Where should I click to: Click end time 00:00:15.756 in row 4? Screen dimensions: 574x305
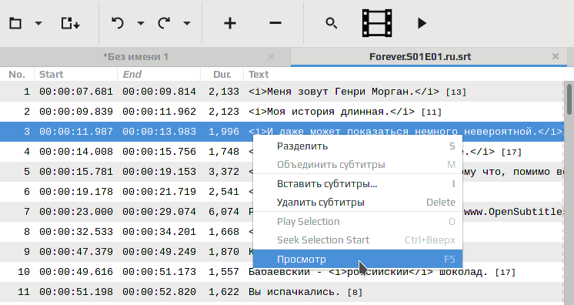coord(159,152)
